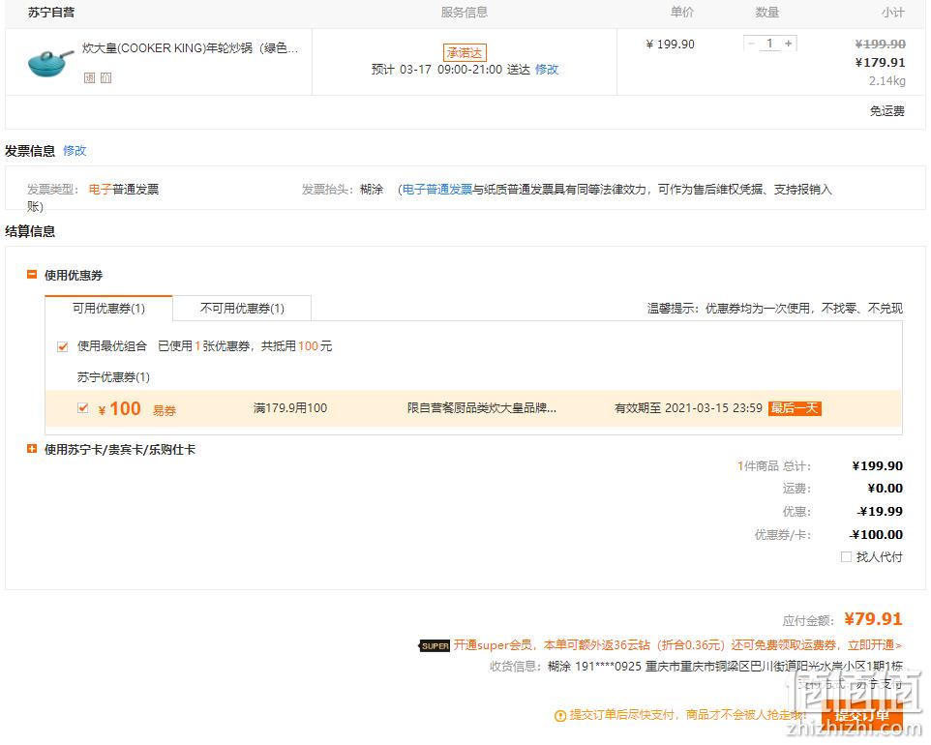
Task: Expand the 使用苏宁卡/贵宾卡/乐购仕卡 section
Action: 32,449
